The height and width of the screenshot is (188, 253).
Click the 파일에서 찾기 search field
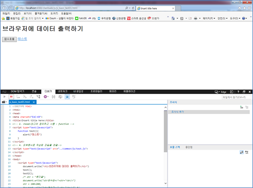click(237, 97)
